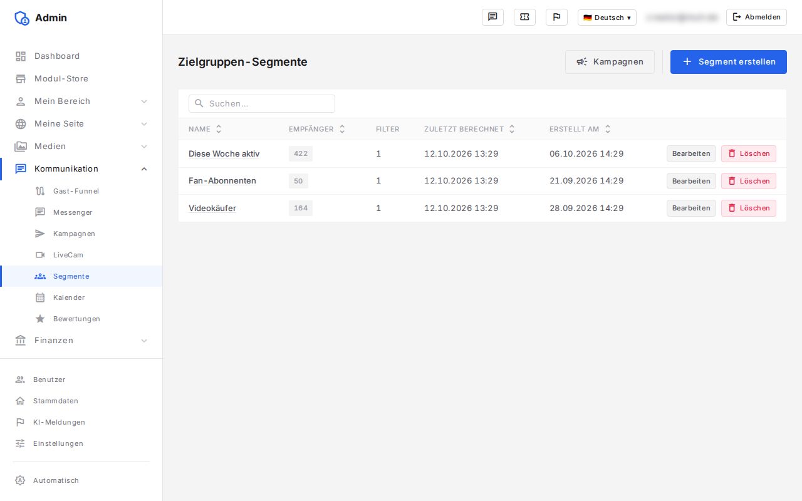Edit the Fan-Abonnenten segment
This screenshot has width=802, height=501.
[691, 181]
